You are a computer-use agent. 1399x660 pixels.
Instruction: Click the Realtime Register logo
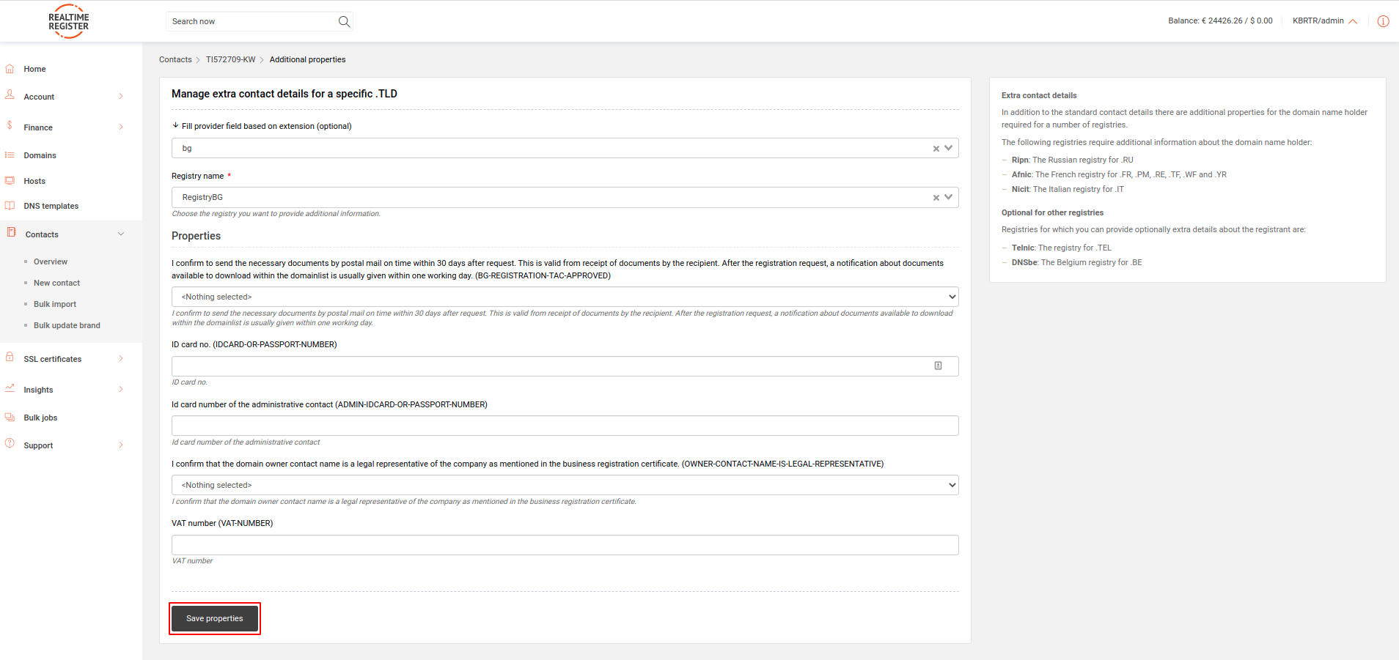click(x=68, y=21)
